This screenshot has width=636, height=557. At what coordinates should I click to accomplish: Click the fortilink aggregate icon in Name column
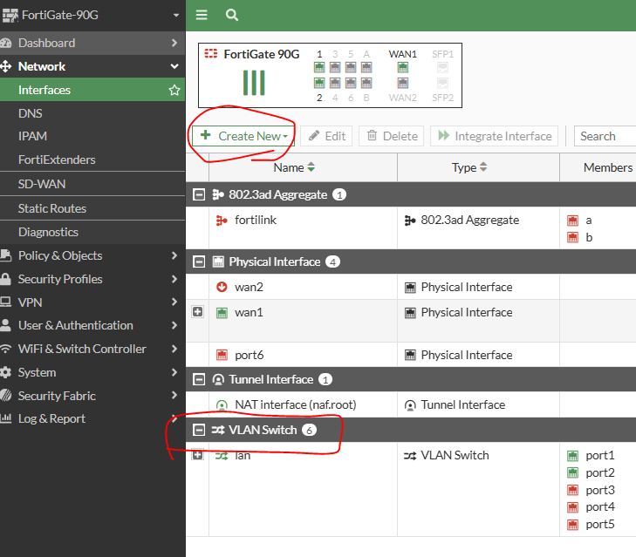point(222,221)
